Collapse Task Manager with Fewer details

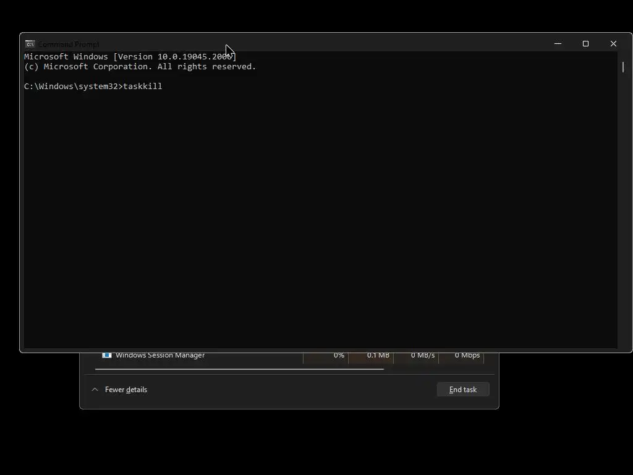click(x=120, y=390)
